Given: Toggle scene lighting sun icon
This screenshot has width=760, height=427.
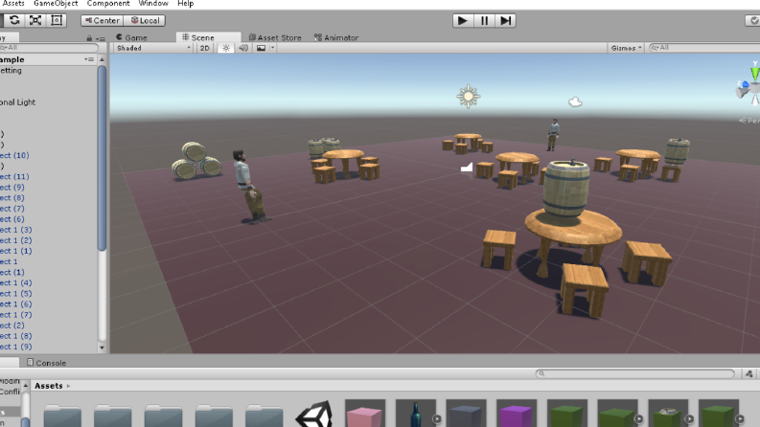Looking at the screenshot, I should (x=226, y=48).
